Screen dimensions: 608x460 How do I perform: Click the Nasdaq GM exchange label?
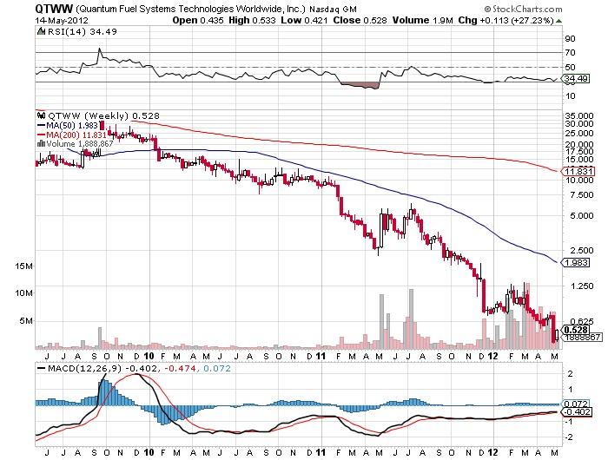point(333,9)
